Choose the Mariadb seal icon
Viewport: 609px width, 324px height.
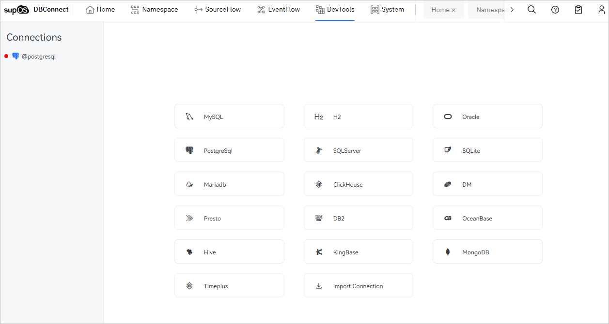coord(189,184)
